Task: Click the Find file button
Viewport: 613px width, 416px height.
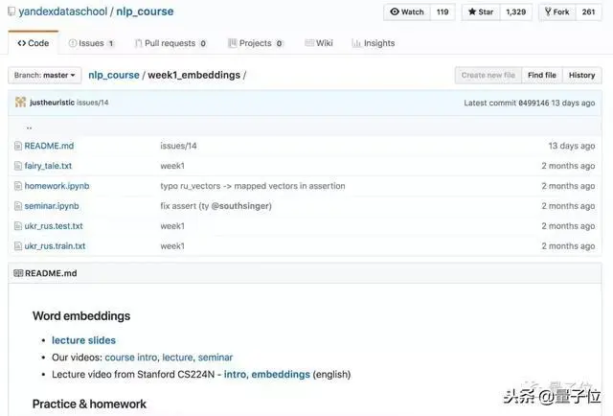Action: coord(542,75)
